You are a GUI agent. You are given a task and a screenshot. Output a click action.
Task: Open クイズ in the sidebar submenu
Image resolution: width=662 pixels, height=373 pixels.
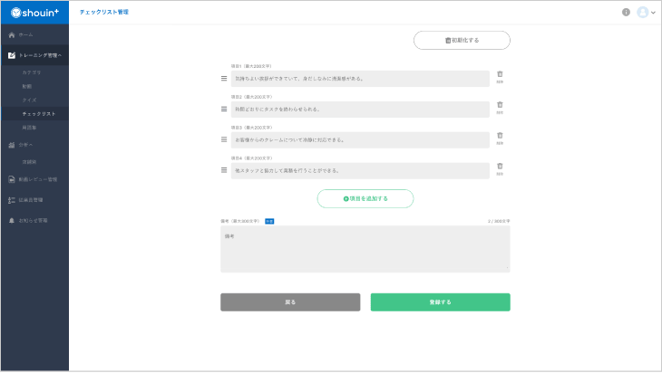pyautogui.click(x=30, y=100)
